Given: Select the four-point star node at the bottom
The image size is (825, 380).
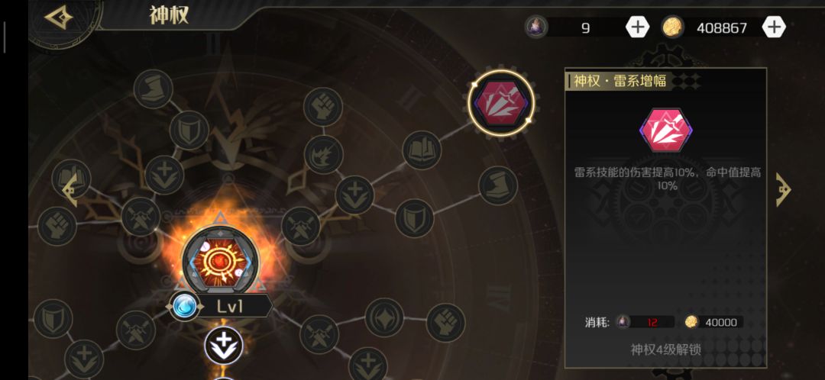Looking at the screenshot, I should 384,317.
